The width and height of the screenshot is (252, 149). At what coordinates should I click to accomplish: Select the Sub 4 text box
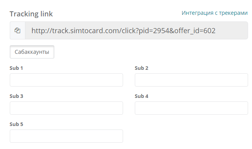tap(191, 108)
